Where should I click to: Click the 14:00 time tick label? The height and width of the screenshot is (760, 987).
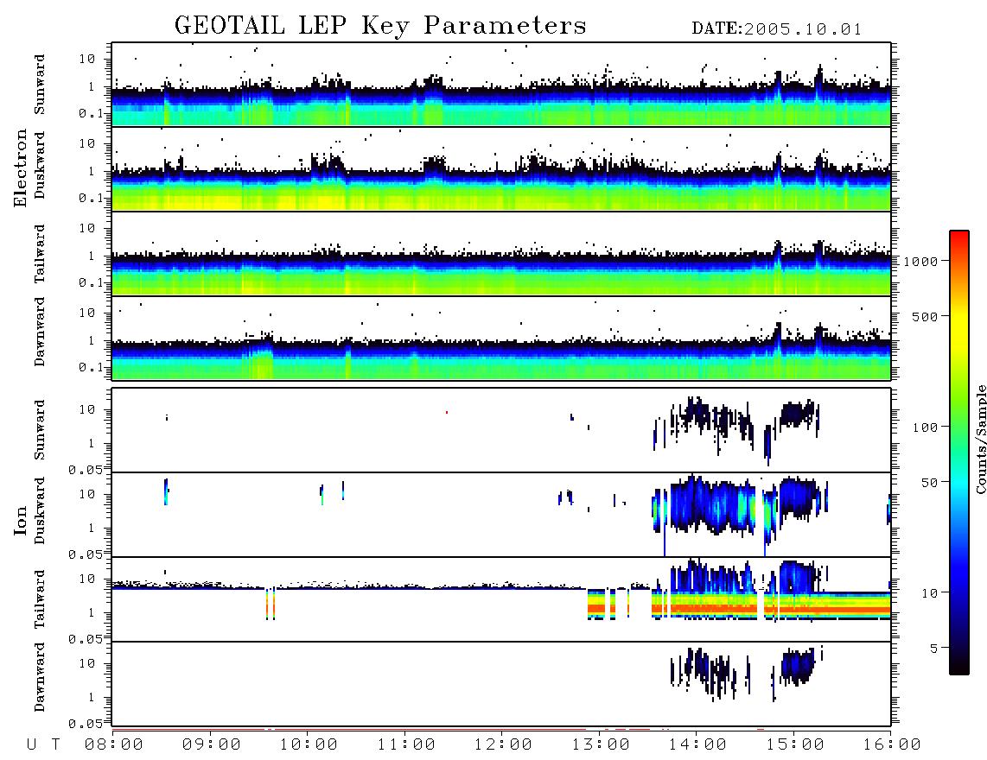click(x=697, y=744)
